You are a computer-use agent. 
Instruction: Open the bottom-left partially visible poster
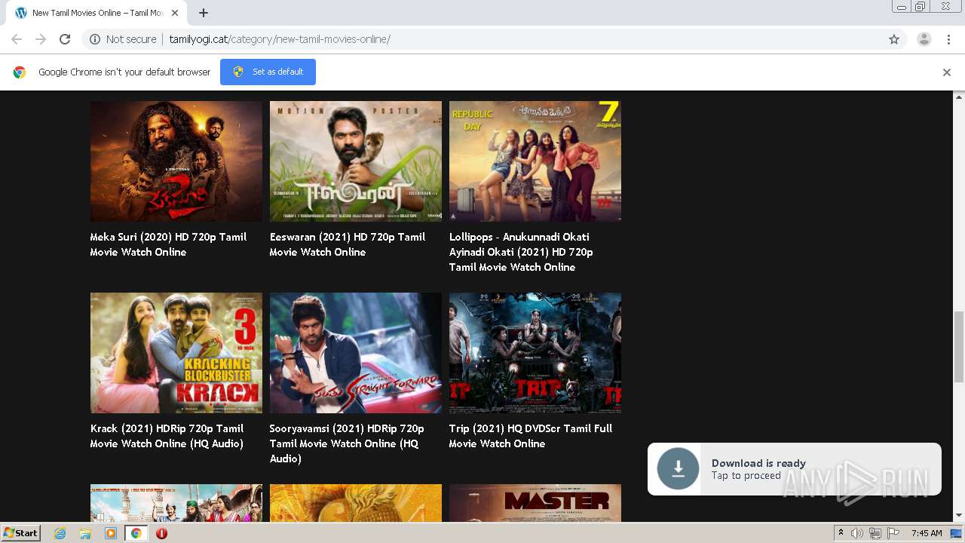[x=176, y=503]
